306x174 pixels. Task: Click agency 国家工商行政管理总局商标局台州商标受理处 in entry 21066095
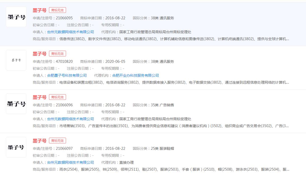click(x=155, y=32)
